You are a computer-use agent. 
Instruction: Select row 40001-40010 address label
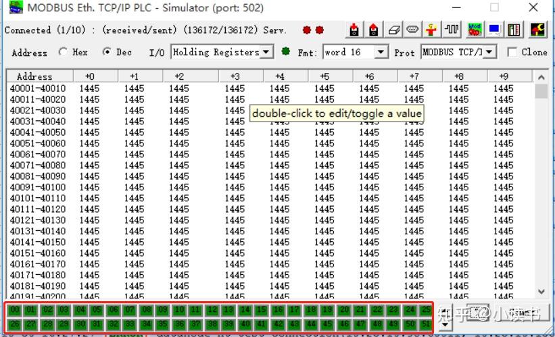point(38,88)
